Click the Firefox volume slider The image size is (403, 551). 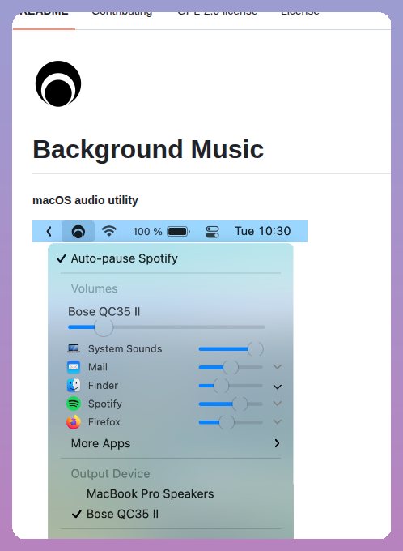tap(231, 421)
